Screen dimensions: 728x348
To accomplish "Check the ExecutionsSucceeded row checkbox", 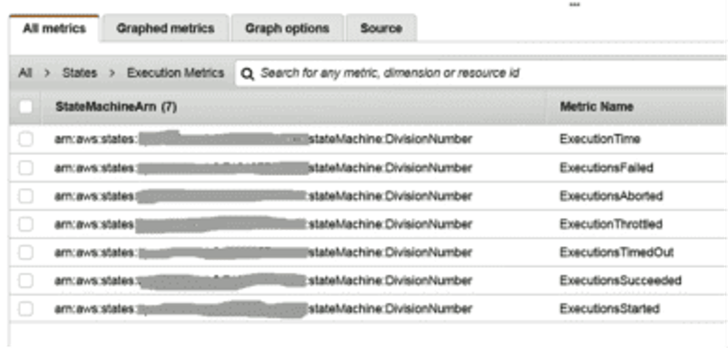I will (x=25, y=281).
